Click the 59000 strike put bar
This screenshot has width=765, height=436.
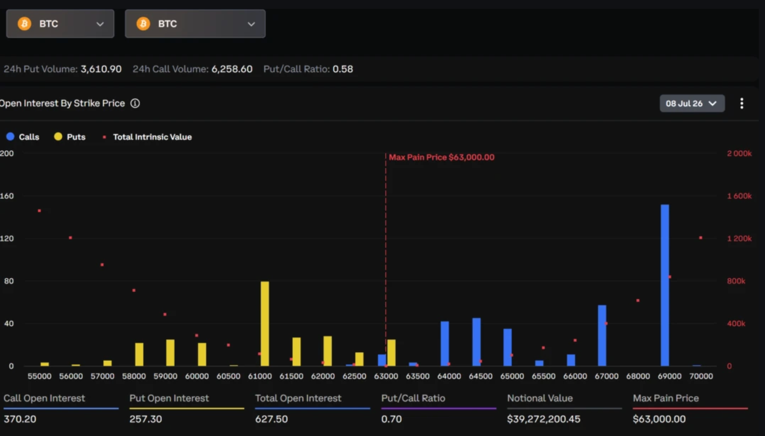(171, 353)
